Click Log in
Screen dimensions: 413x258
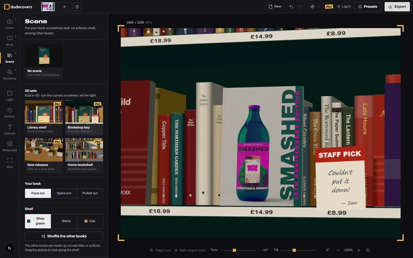click(x=344, y=7)
